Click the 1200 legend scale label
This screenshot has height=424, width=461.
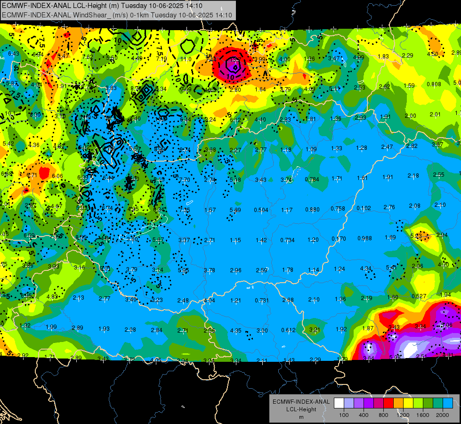[x=403, y=415]
